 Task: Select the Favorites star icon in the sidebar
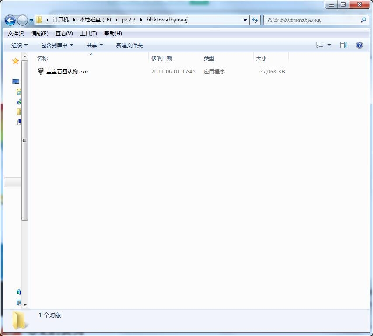(x=15, y=61)
